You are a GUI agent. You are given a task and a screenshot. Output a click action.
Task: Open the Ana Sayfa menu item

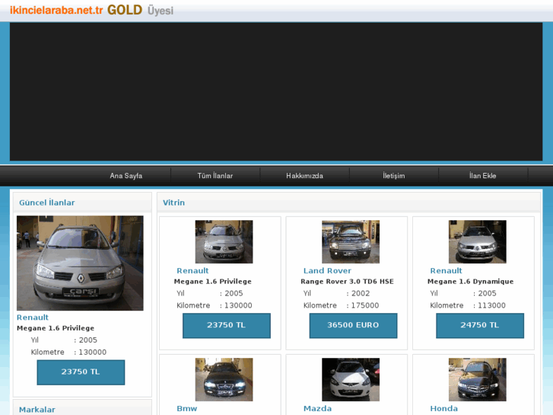(x=126, y=176)
